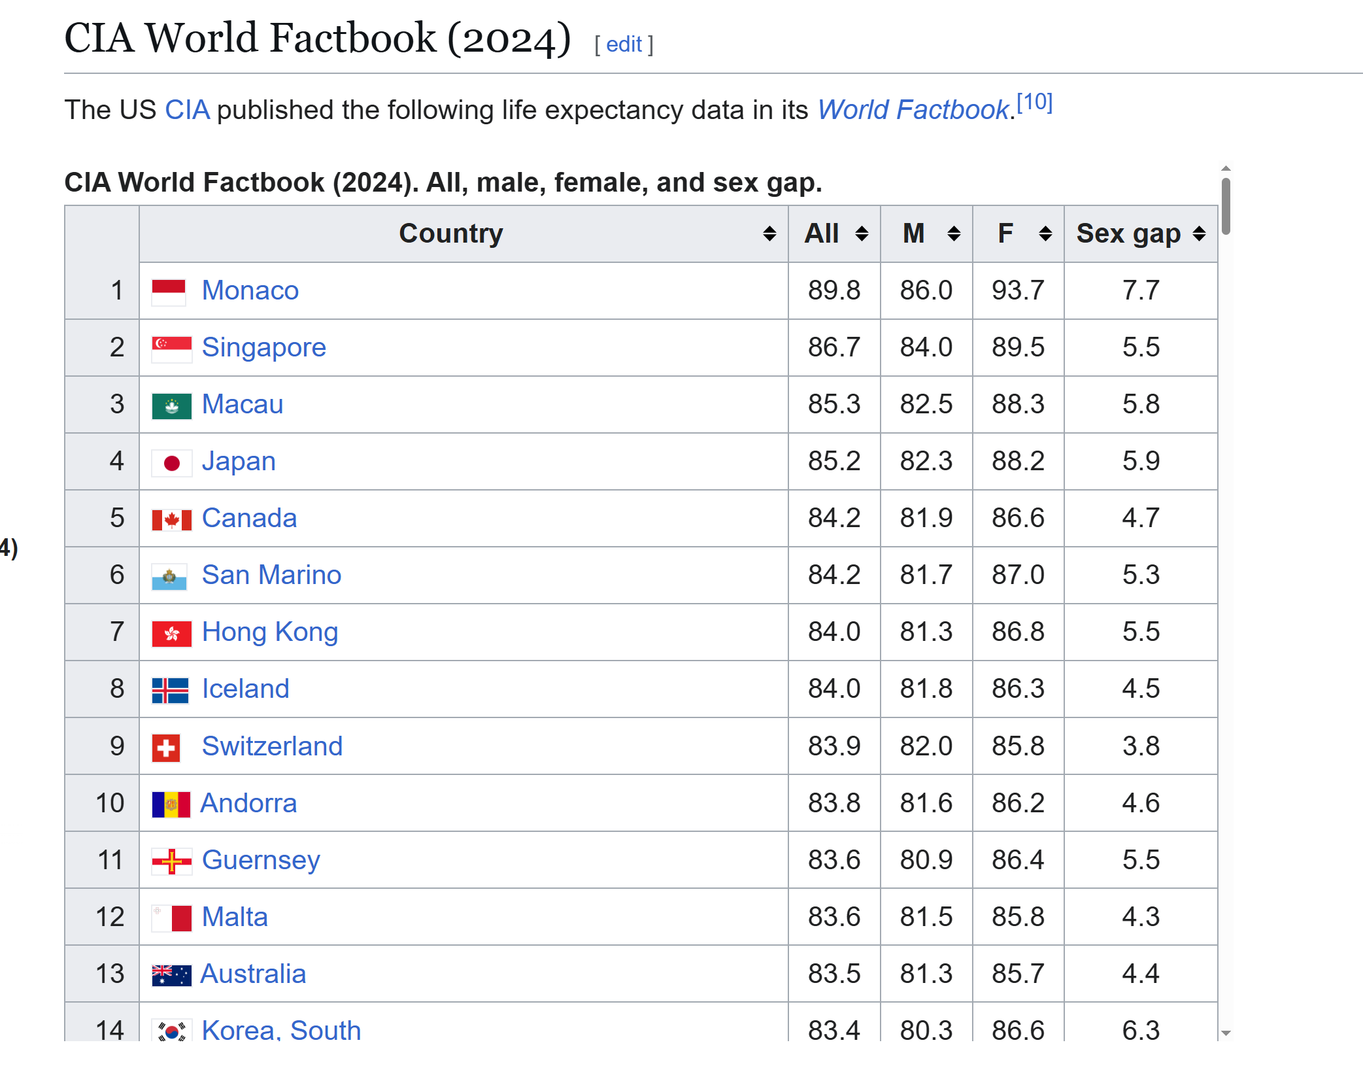Screen dimensions: 1363x1085
Task: Click the Macau flag icon
Action: (171, 405)
